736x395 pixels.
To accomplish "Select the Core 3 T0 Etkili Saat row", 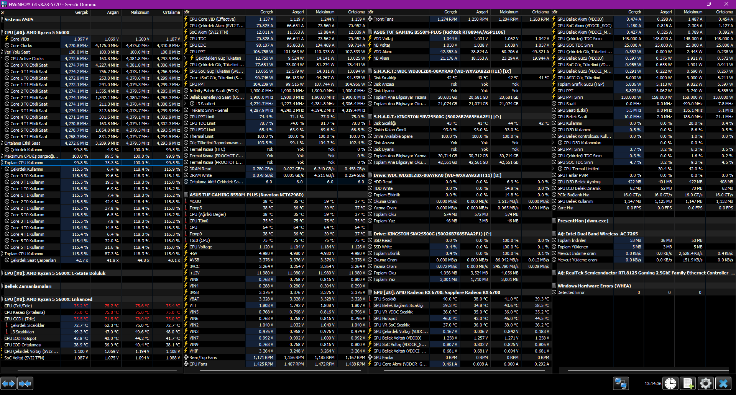I will 92,104.
